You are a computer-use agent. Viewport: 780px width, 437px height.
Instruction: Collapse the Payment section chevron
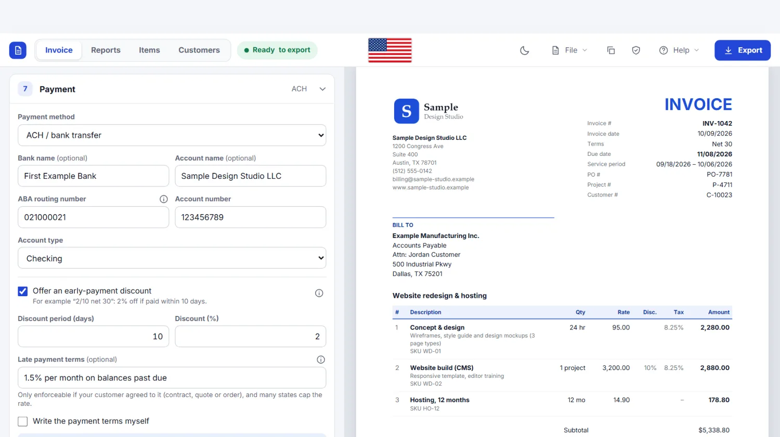322,89
